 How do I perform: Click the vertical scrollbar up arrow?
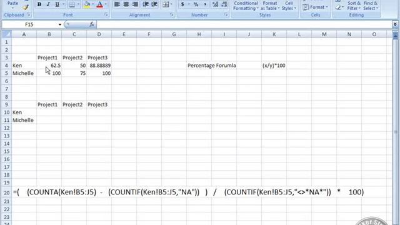tap(396, 34)
